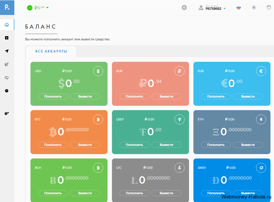The image size is (274, 202).
Task: Open the clock history sidebar icon
Action: tap(7, 91)
